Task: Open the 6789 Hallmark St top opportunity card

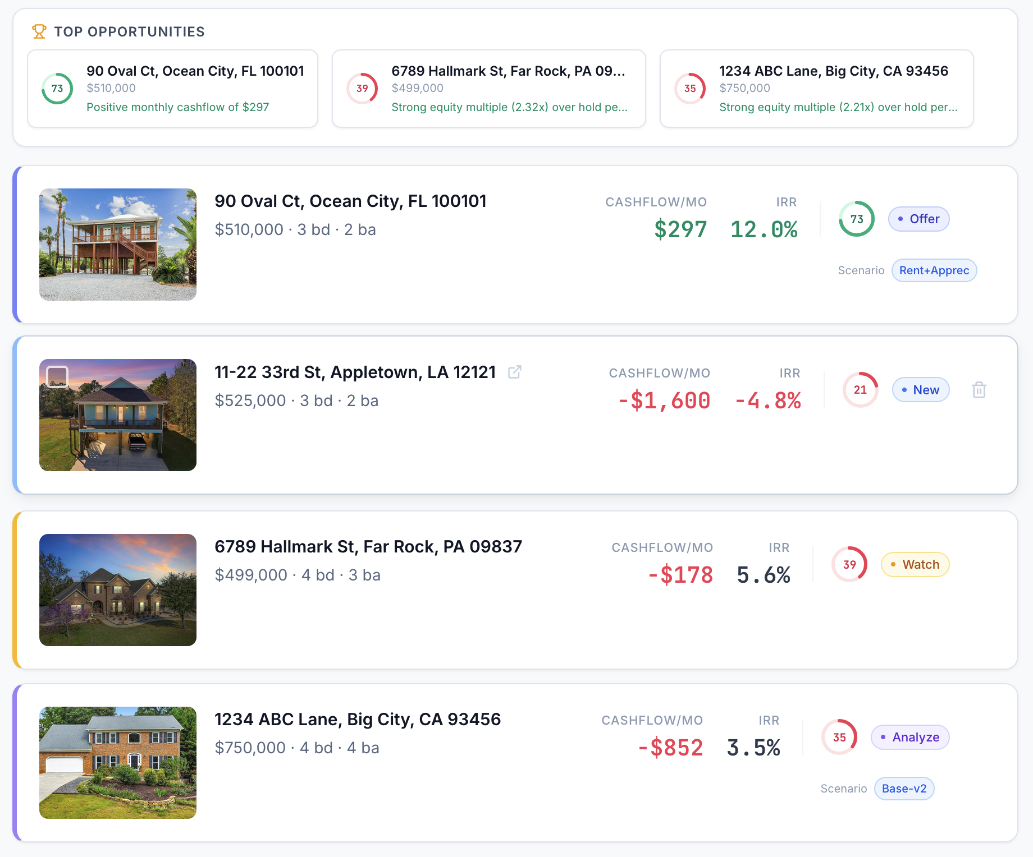Action: click(488, 89)
